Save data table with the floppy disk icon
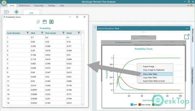This screenshot has height=111, width=195. [x=45, y=22]
